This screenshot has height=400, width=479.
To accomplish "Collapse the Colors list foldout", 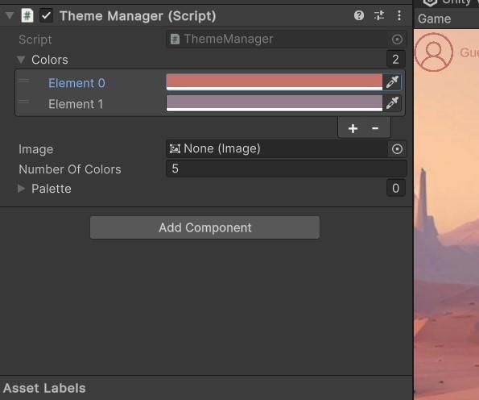I will [21, 60].
